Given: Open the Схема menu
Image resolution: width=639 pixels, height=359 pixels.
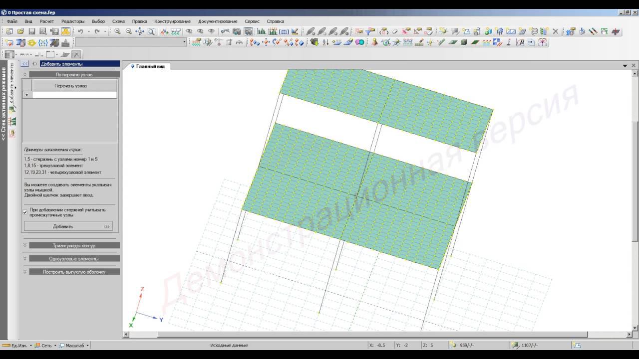Looking at the screenshot, I should click(118, 21).
